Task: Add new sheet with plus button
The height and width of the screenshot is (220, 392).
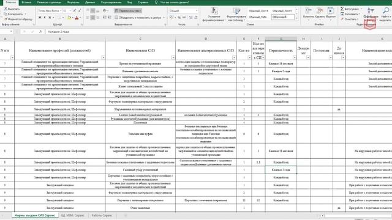Action: (x=126, y=215)
